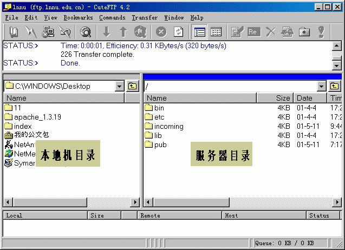This screenshot has width=345, height=250.
Task: Click remote pane left scroll arrow
Action: pos(148,202)
